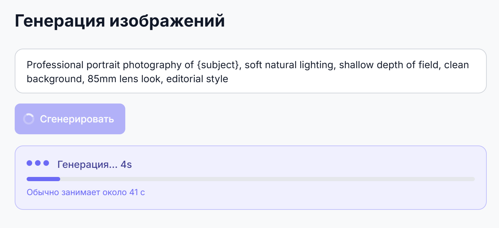Click the filled purple part of progress bar
This screenshot has height=228, width=499.
pos(43,179)
